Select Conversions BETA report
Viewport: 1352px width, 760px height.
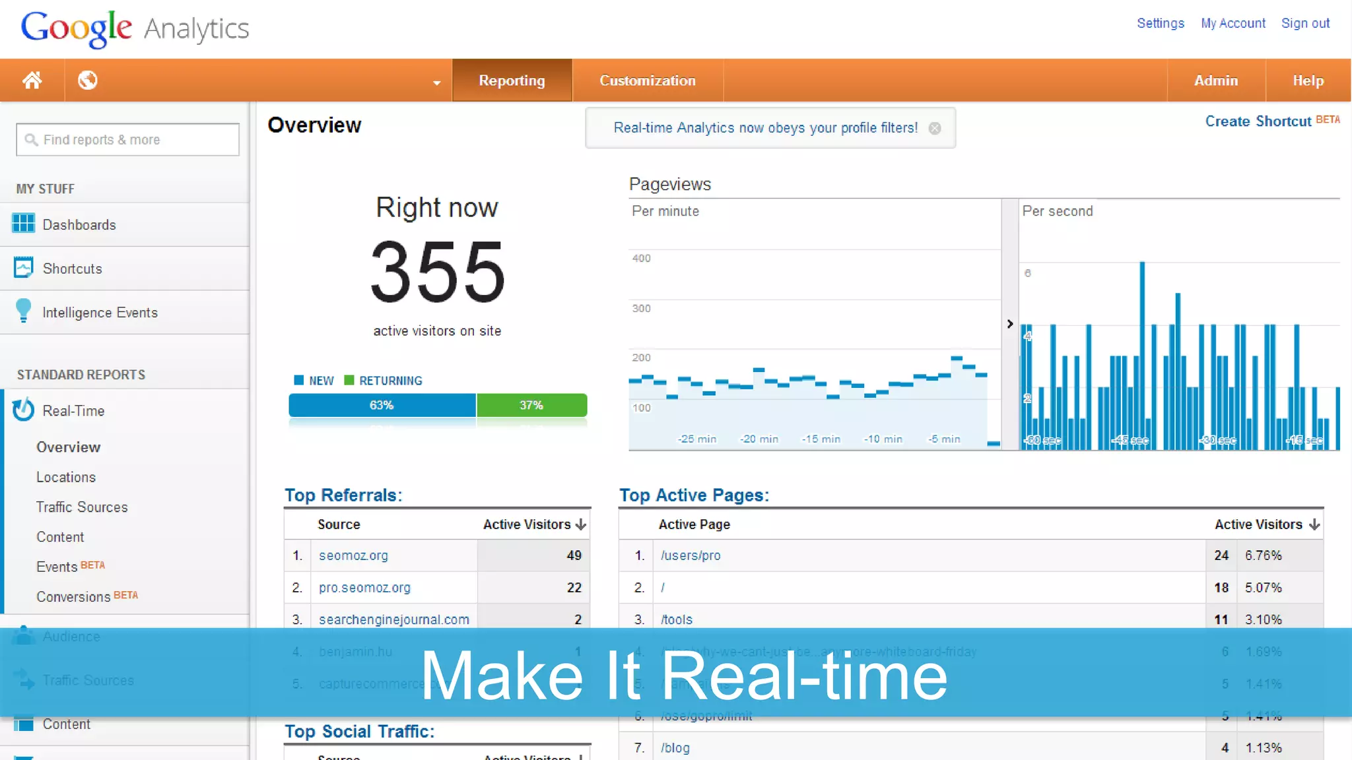point(87,596)
